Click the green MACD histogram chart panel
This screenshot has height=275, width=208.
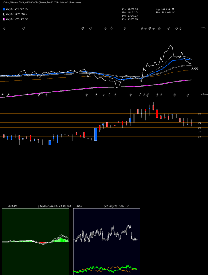click(x=35, y=242)
